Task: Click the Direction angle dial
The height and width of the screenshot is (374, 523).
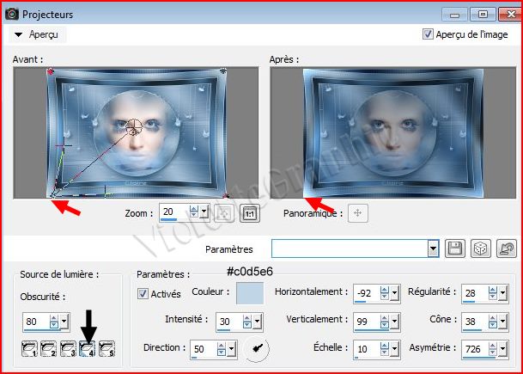Action: click(x=254, y=348)
